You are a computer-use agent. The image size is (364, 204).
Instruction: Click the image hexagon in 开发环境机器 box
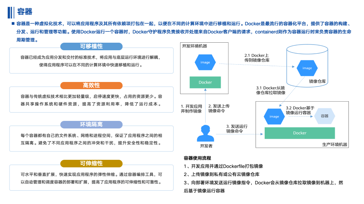pyautogui.click(x=205, y=62)
